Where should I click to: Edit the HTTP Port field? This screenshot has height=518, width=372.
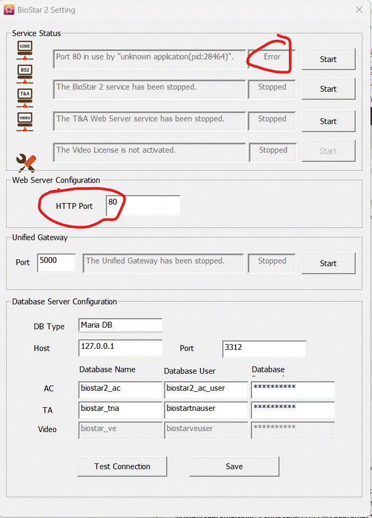pos(143,206)
